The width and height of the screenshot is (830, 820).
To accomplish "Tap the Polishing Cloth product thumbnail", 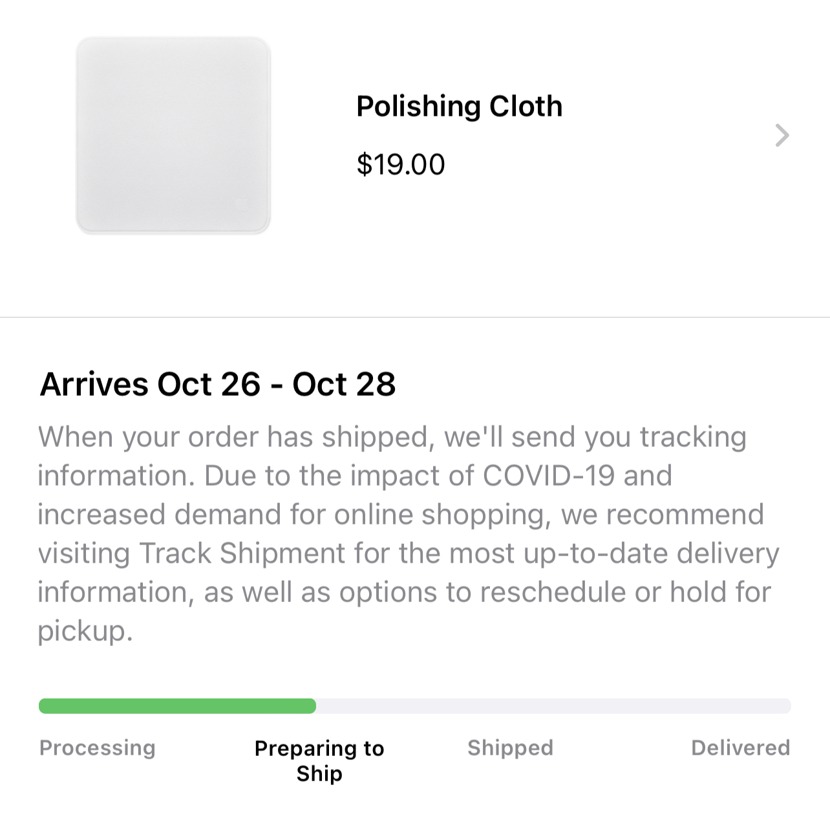I will [x=173, y=135].
